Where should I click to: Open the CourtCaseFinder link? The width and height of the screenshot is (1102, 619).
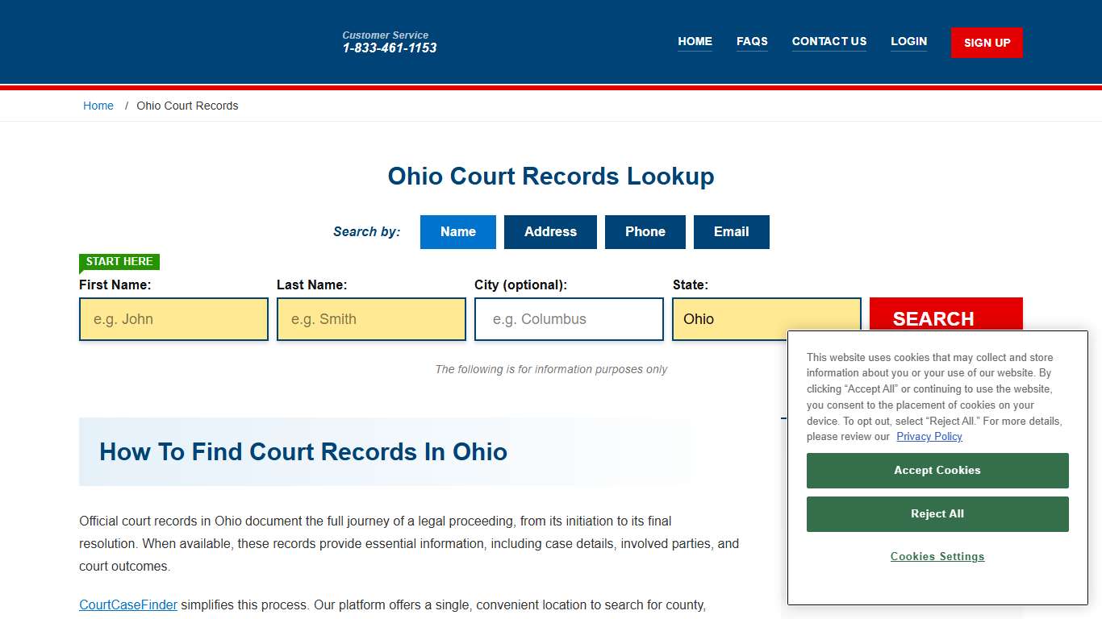tap(127, 604)
